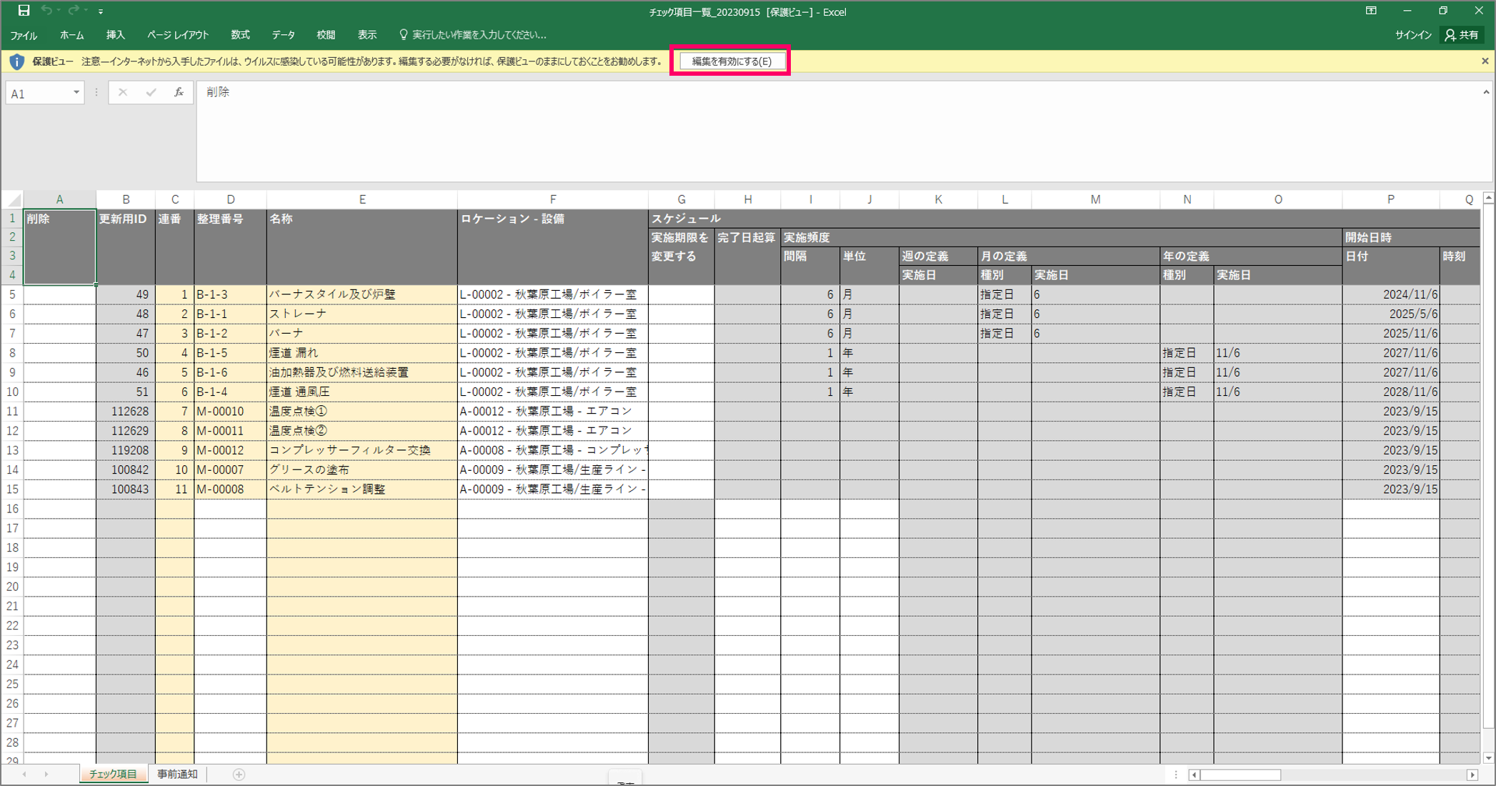
Task: Open the Name Box dropdown arrow
Action: 76,93
